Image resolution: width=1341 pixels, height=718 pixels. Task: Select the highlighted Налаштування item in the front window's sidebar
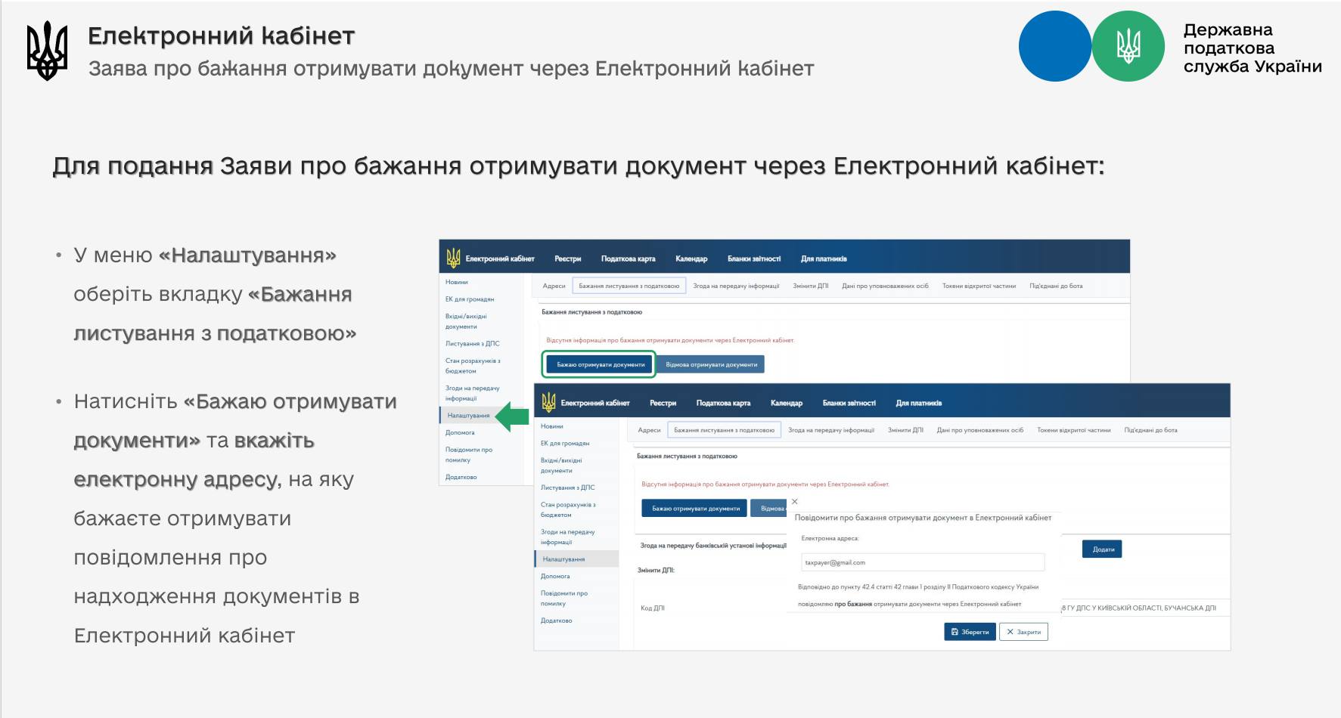point(563,559)
